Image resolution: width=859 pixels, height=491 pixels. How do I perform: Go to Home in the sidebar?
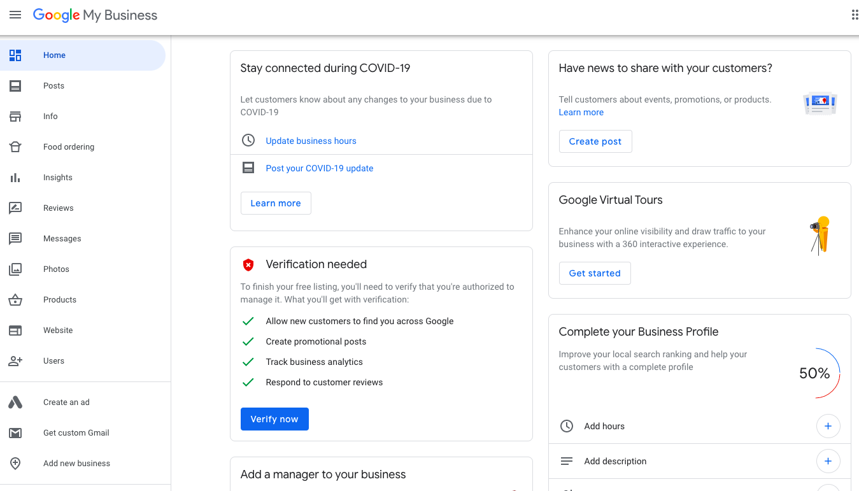(83, 55)
